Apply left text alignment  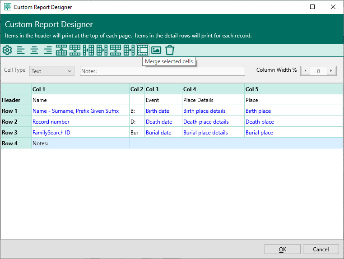[x=21, y=51]
